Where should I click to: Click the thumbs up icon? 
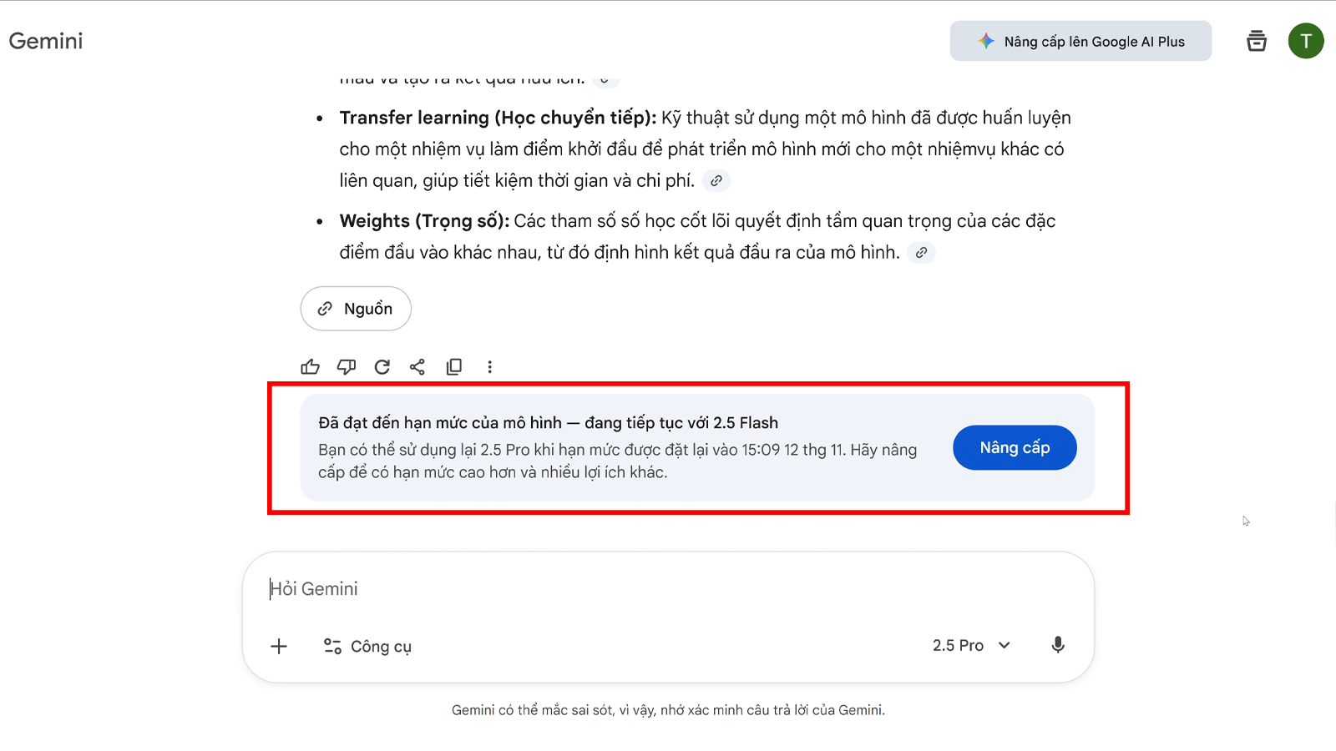(310, 367)
